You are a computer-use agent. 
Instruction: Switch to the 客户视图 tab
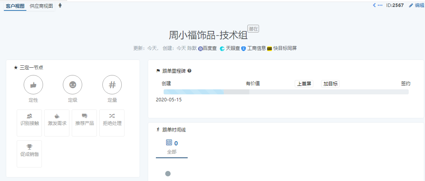point(15,6)
